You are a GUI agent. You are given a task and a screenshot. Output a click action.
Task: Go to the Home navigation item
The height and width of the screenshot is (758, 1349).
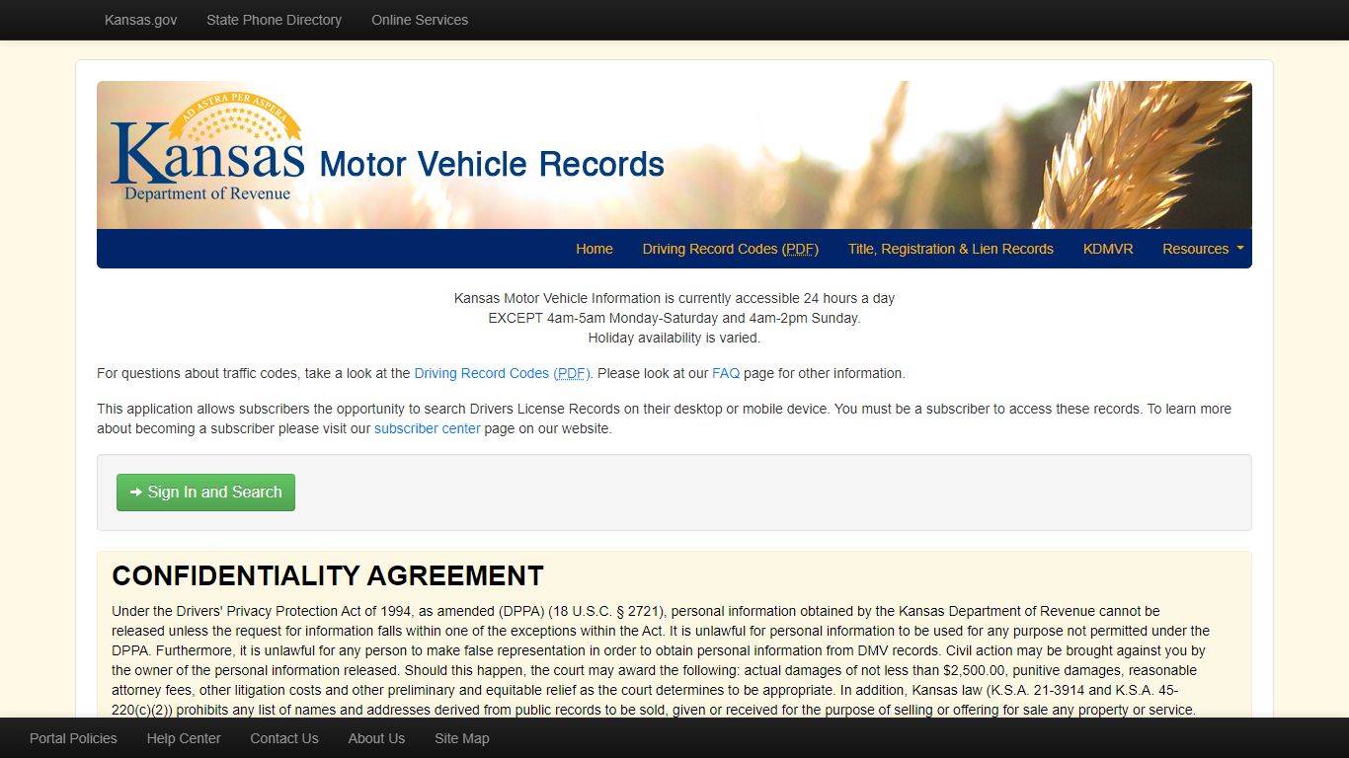(595, 249)
